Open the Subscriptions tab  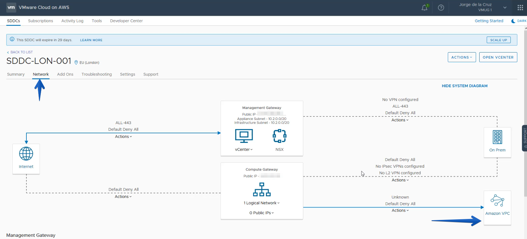click(40, 21)
